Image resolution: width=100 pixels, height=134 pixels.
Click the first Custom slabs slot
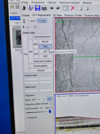pos(31,79)
